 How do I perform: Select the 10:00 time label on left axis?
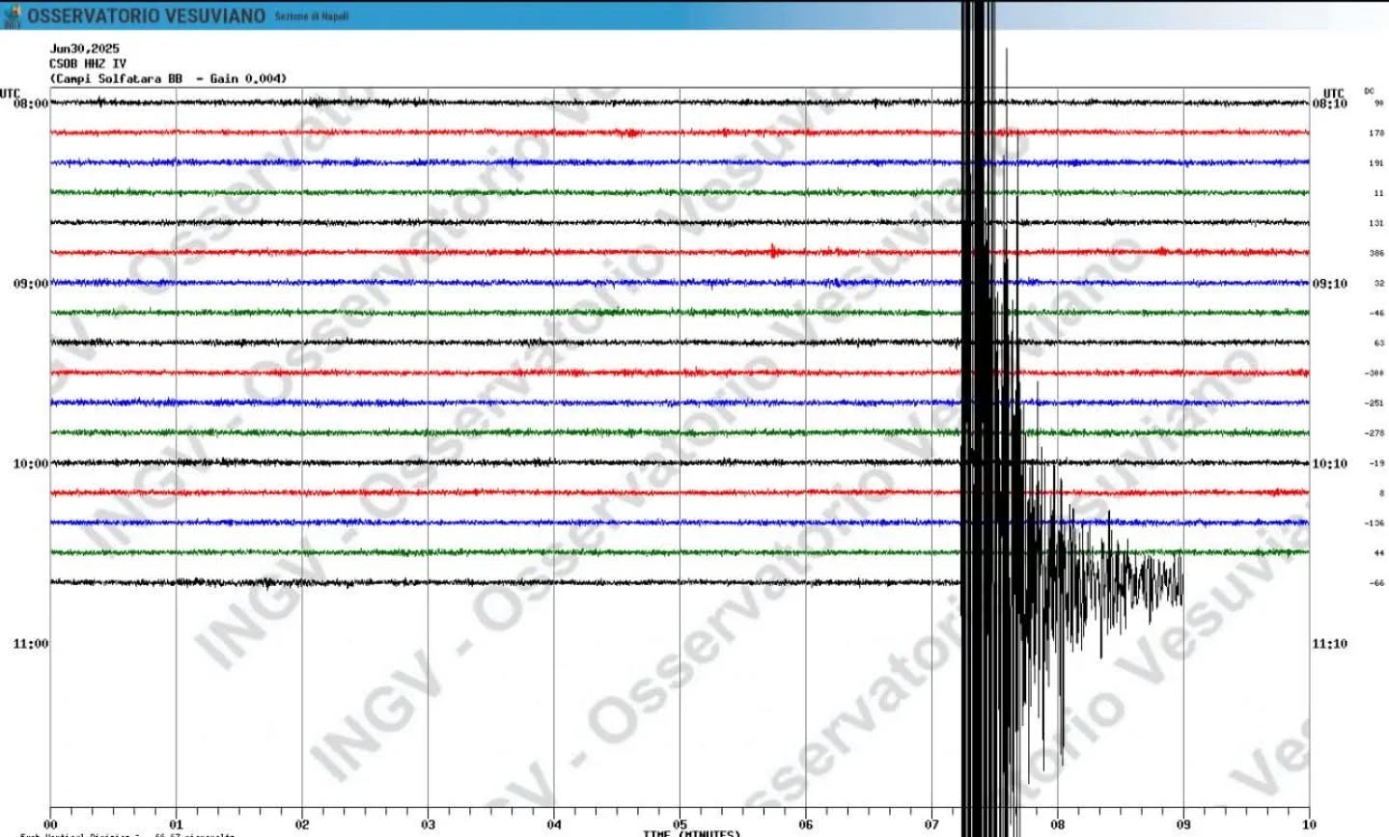click(x=30, y=464)
